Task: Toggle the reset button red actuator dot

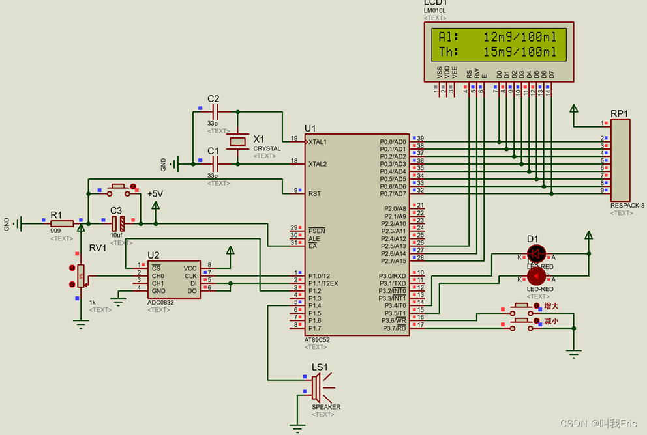Action: (133, 187)
